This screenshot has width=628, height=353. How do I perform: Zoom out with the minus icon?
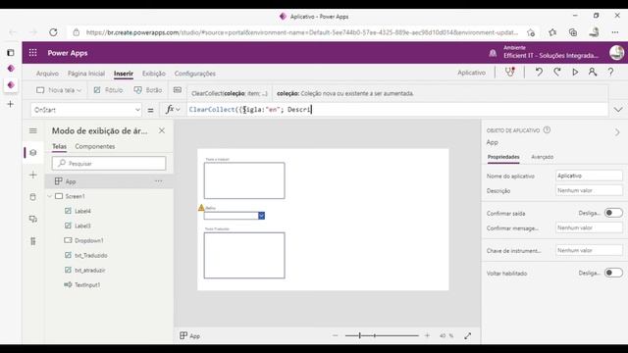(336, 335)
